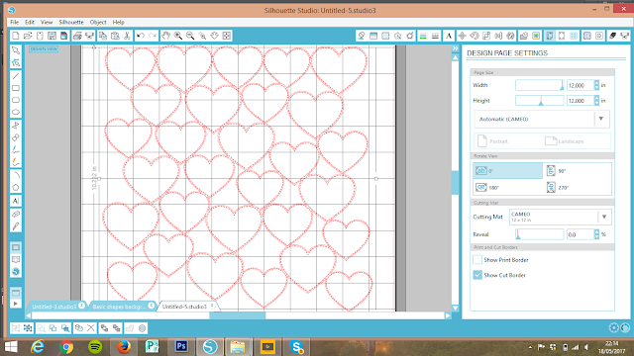Open the Cut Settings blade icon
The height and width of the screenshot is (356, 634).
point(612,36)
